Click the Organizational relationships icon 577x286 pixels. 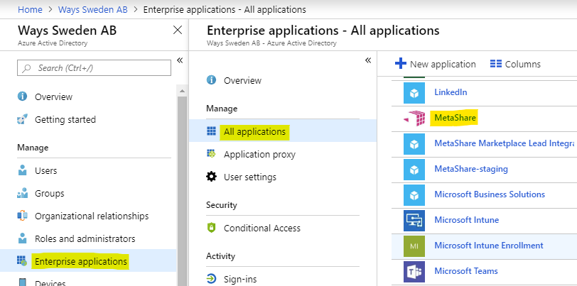click(x=22, y=216)
